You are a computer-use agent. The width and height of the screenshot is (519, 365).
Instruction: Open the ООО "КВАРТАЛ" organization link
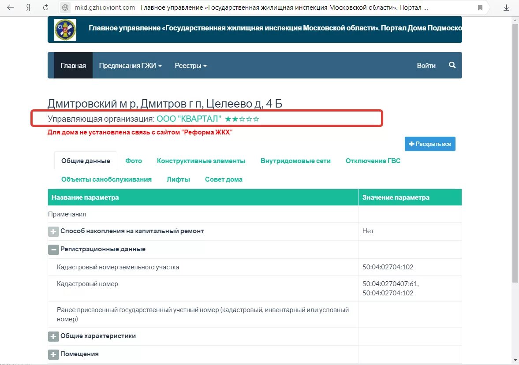[189, 119]
